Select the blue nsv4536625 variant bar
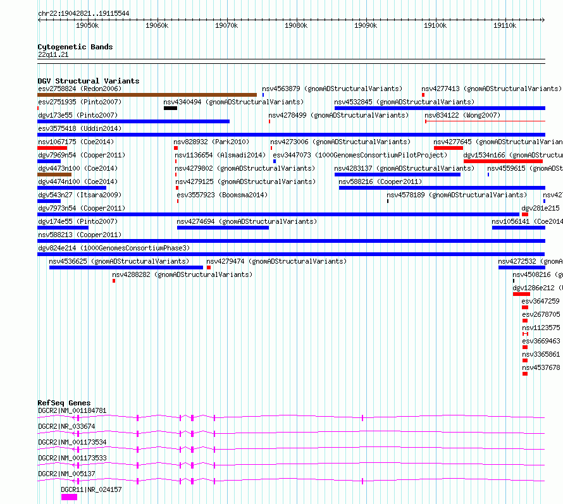The image size is (563, 504). [126, 267]
